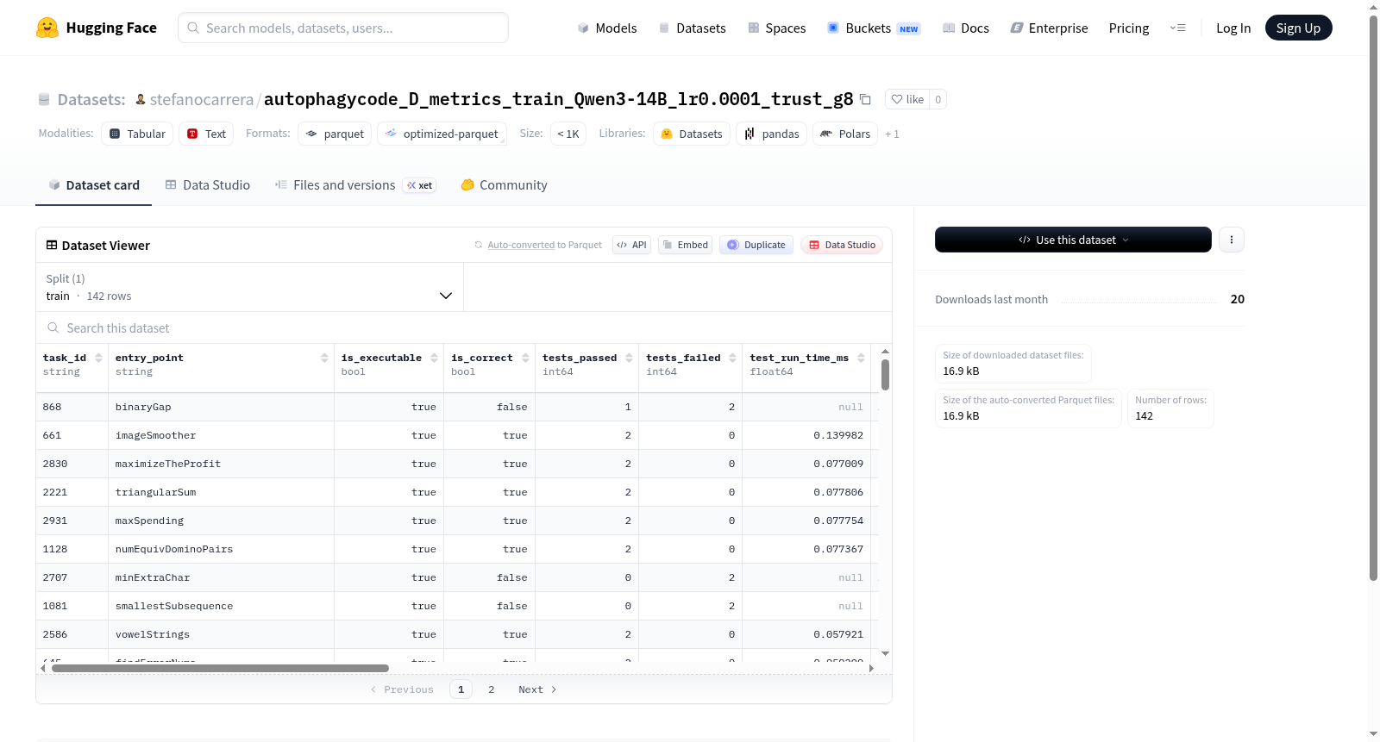Image resolution: width=1380 pixels, height=742 pixels.
Task: Go to Datasets in top navigation
Action: point(692,28)
